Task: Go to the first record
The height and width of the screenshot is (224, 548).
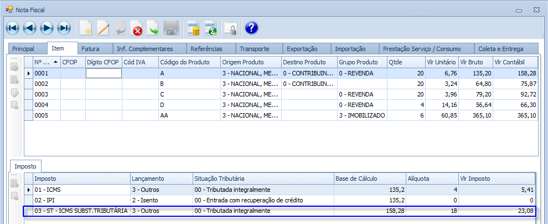Action: point(12,28)
